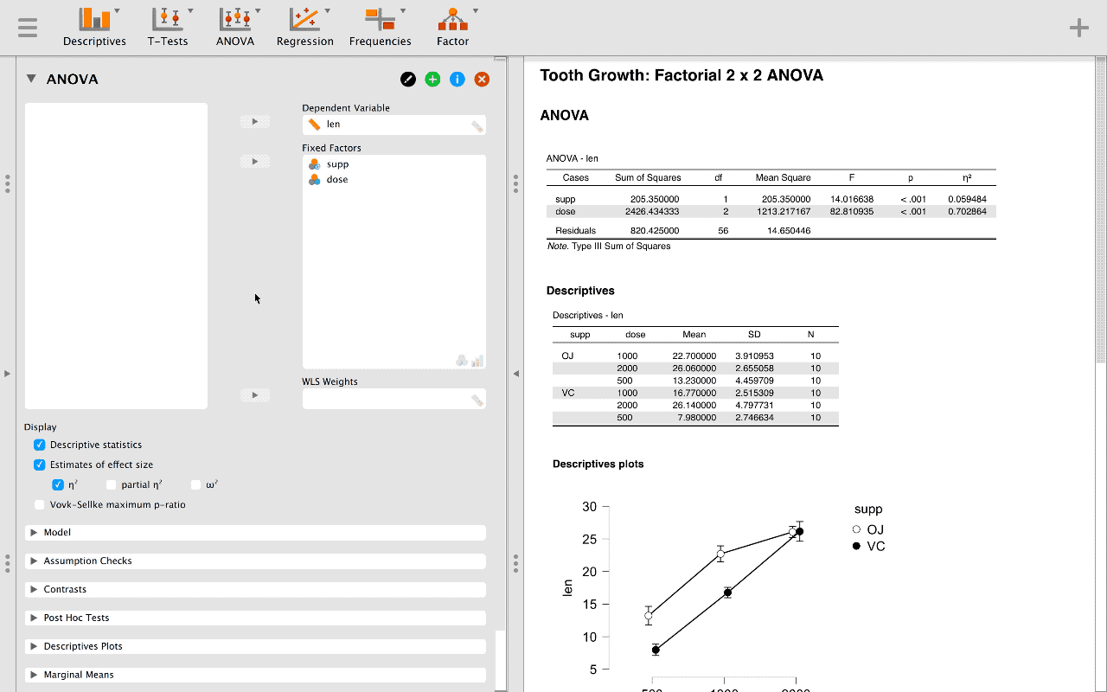Collapse the ANOVA analysis panel

pos(31,79)
